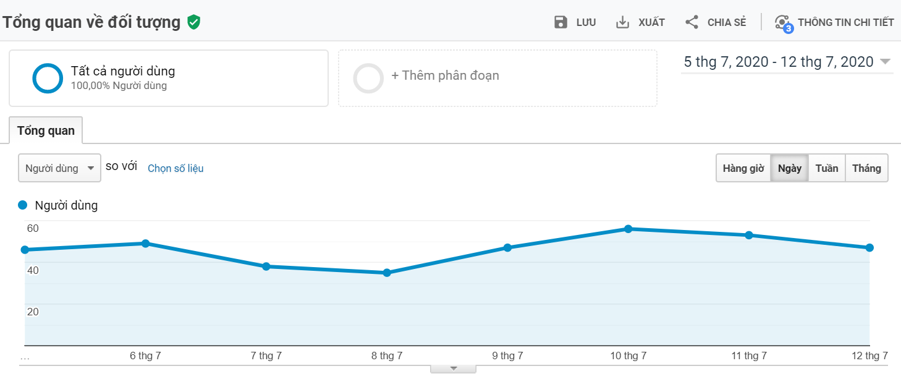The width and height of the screenshot is (901, 379).
Task: Click the empty gray segment circle
Action: [368, 79]
